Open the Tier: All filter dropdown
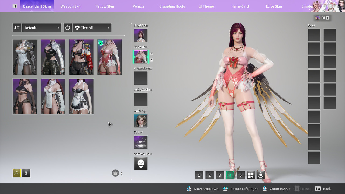The image size is (345, 194). [x=92, y=28]
